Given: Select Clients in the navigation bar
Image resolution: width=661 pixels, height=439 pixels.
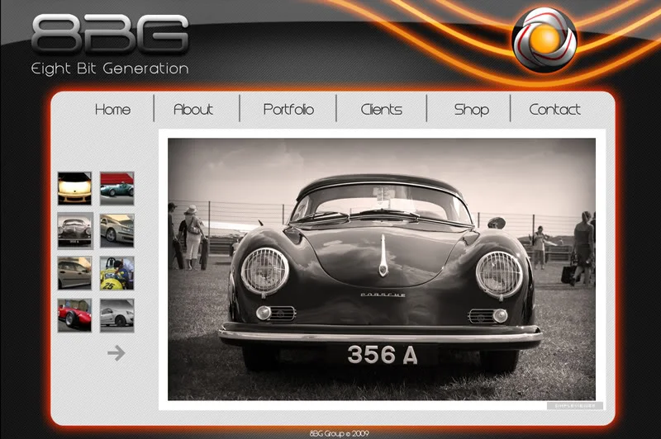Looking at the screenshot, I should pyautogui.click(x=382, y=110).
